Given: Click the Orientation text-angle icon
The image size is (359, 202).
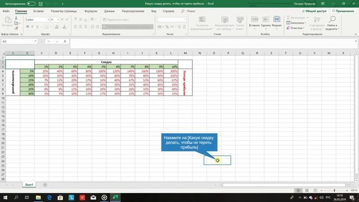Looking at the screenshot, I should click(x=93, y=20).
